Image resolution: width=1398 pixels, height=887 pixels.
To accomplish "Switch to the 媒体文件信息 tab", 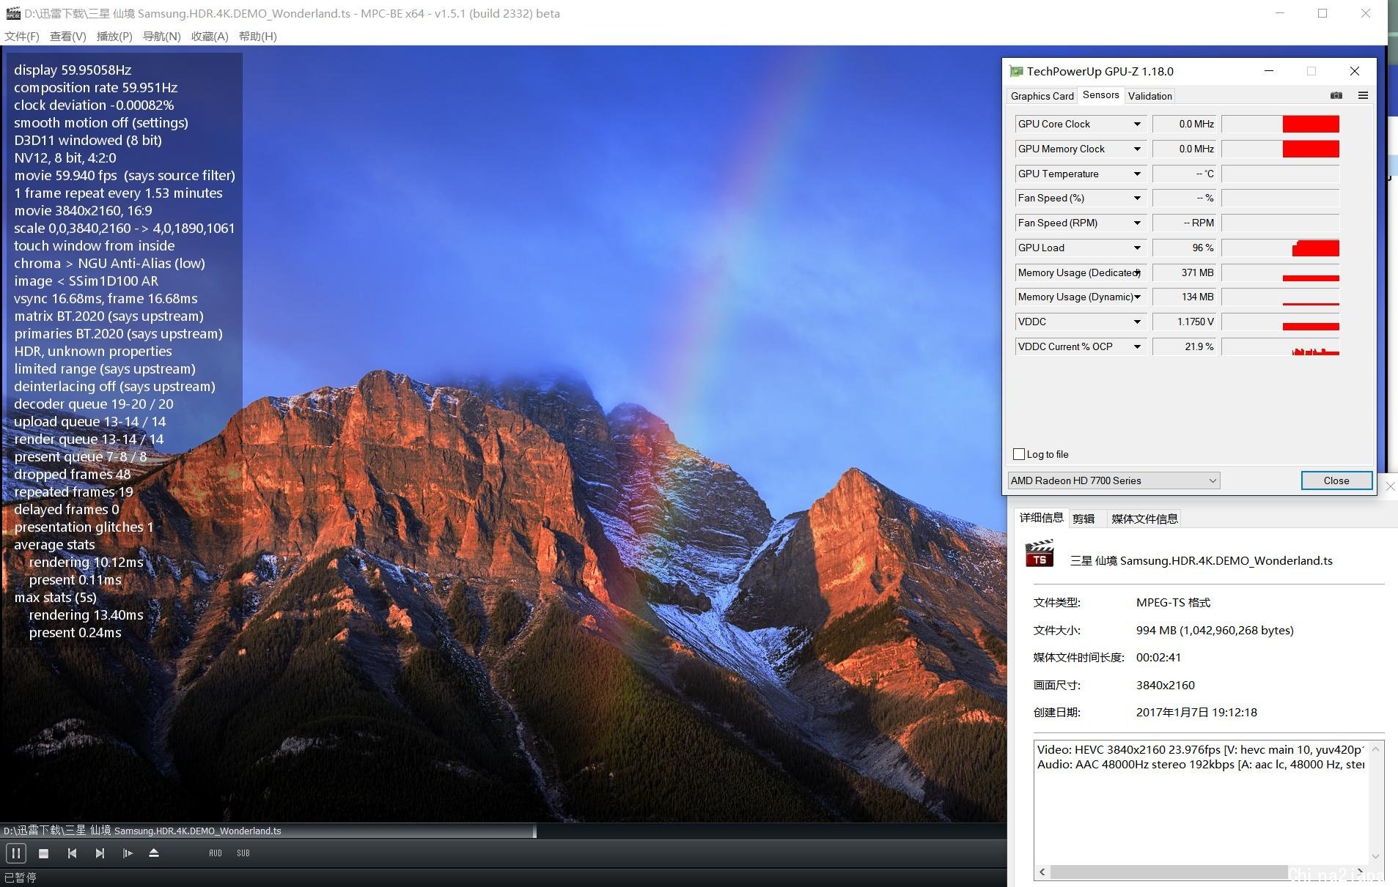I will point(1144,519).
